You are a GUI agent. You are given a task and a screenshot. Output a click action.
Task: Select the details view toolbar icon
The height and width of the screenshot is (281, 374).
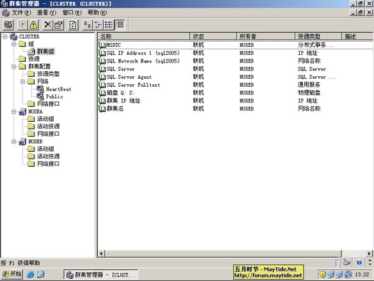(x=120, y=24)
